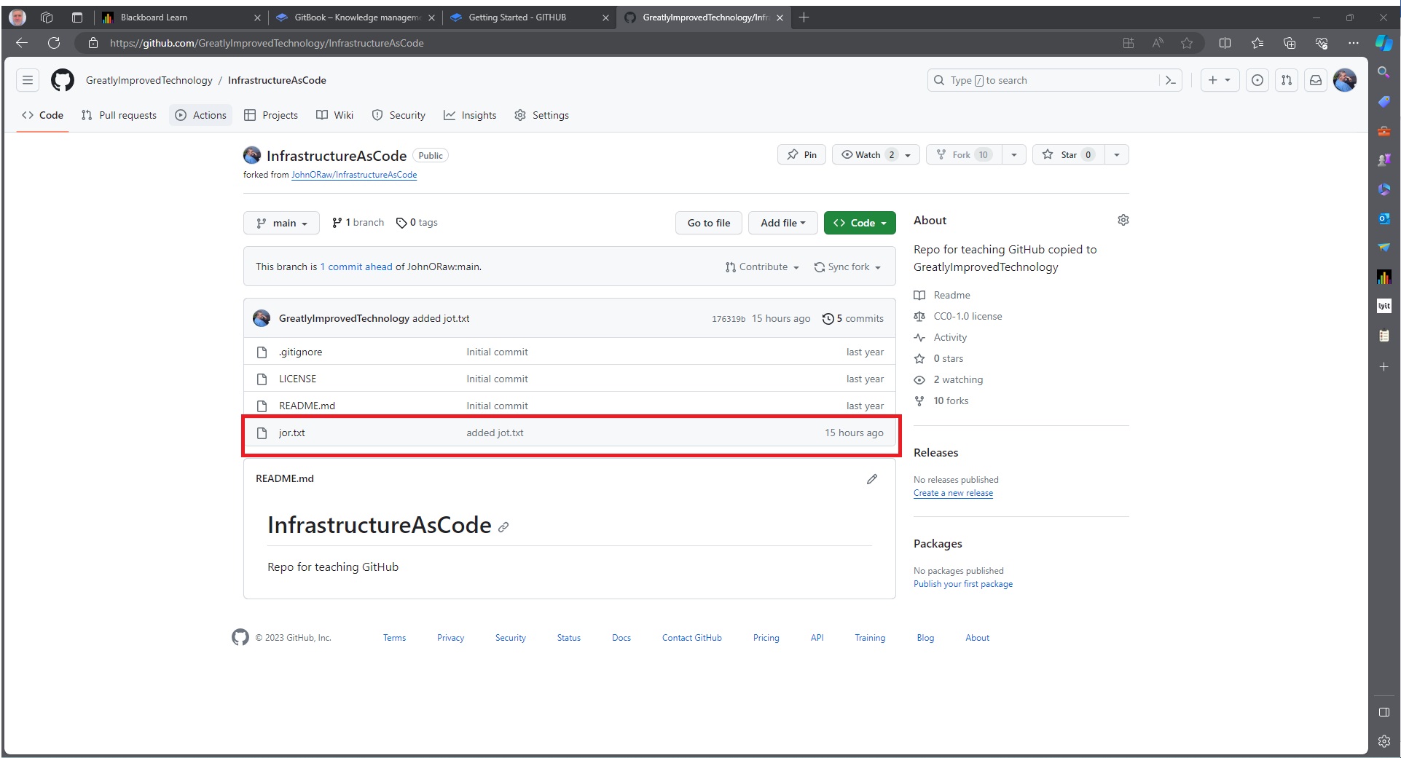The image size is (1401, 758).
Task: Open the green Code dropdown
Action: tap(860, 223)
